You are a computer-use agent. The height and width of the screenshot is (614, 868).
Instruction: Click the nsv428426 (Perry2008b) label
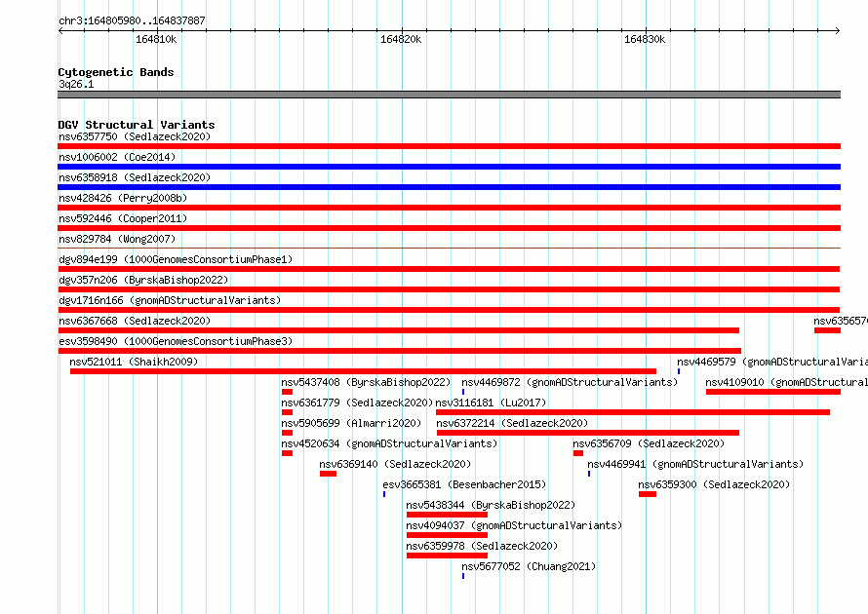click(123, 198)
